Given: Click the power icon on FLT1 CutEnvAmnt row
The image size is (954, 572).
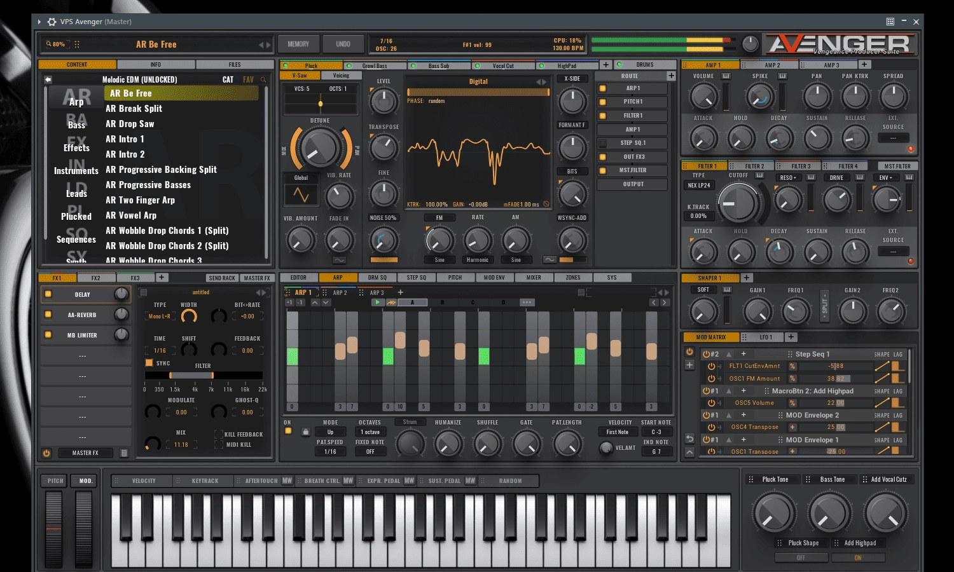Looking at the screenshot, I should (x=711, y=366).
